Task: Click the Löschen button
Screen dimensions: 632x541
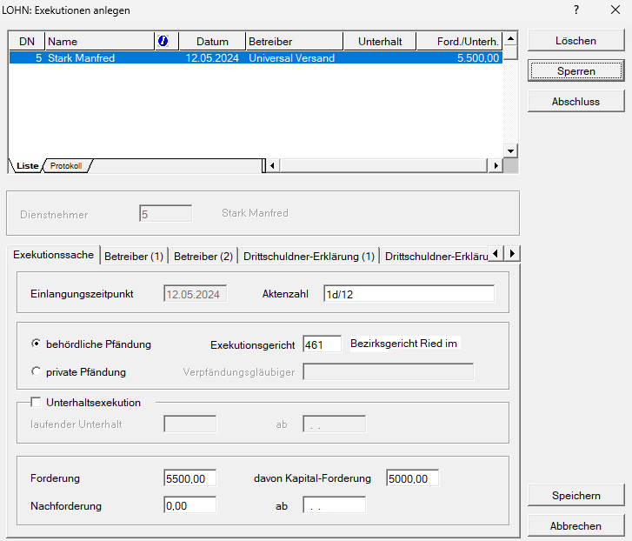Action: coord(575,41)
